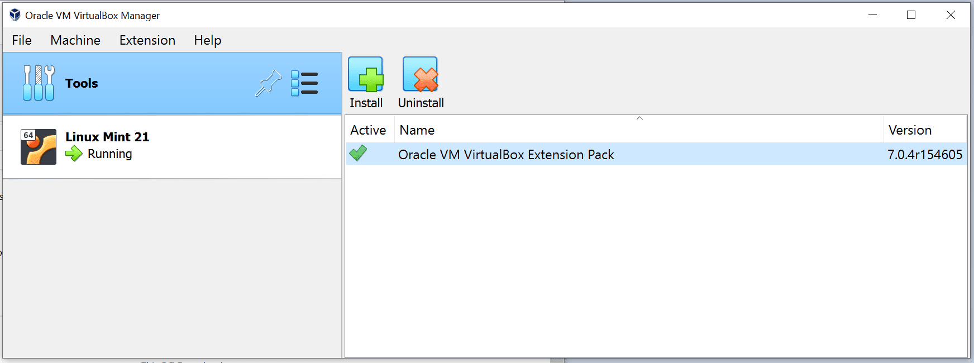Open the Machine menu
The width and height of the screenshot is (974, 363).
(x=75, y=40)
